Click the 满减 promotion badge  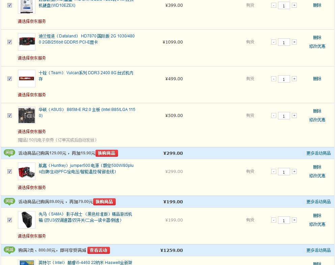tap(9, 250)
